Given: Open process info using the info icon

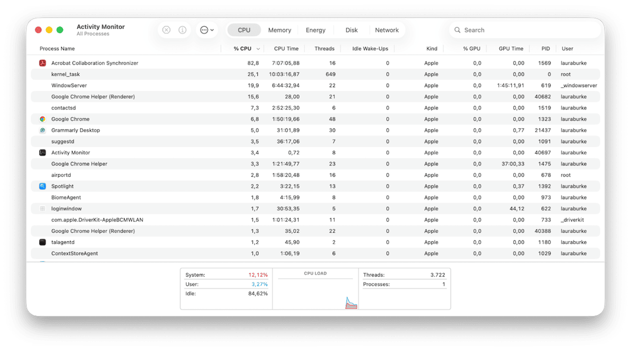Looking at the screenshot, I should 182,30.
